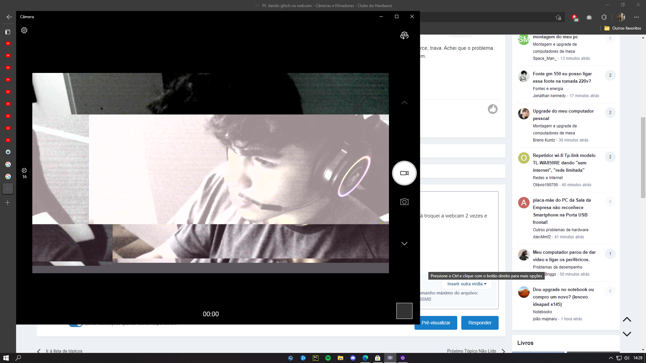This screenshot has height=363, width=646.
Task: Open 'Dou upgrade no notebook' topic
Action: (563, 297)
